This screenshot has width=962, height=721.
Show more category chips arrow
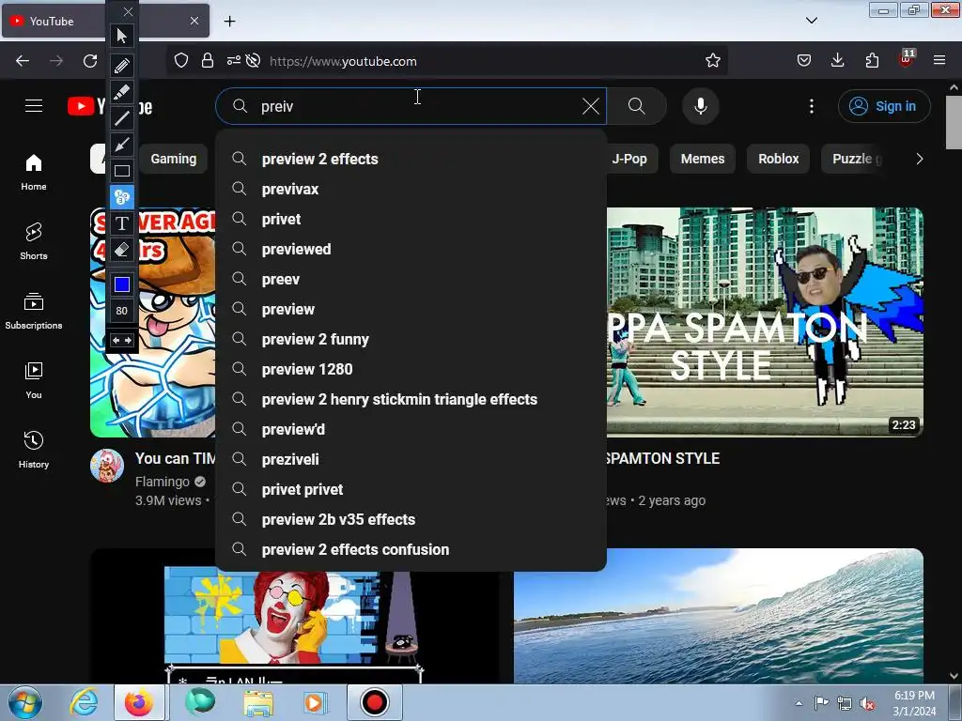pyautogui.click(x=919, y=159)
